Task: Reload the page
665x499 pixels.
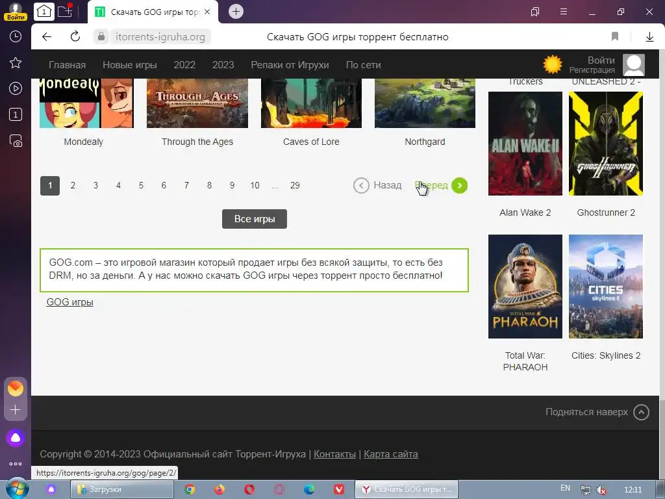Action: [75, 36]
